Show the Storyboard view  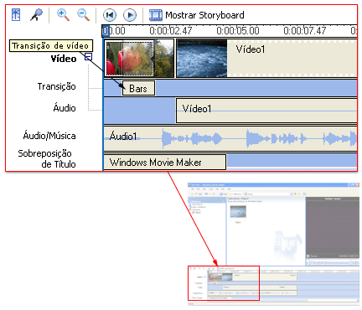[x=204, y=15]
